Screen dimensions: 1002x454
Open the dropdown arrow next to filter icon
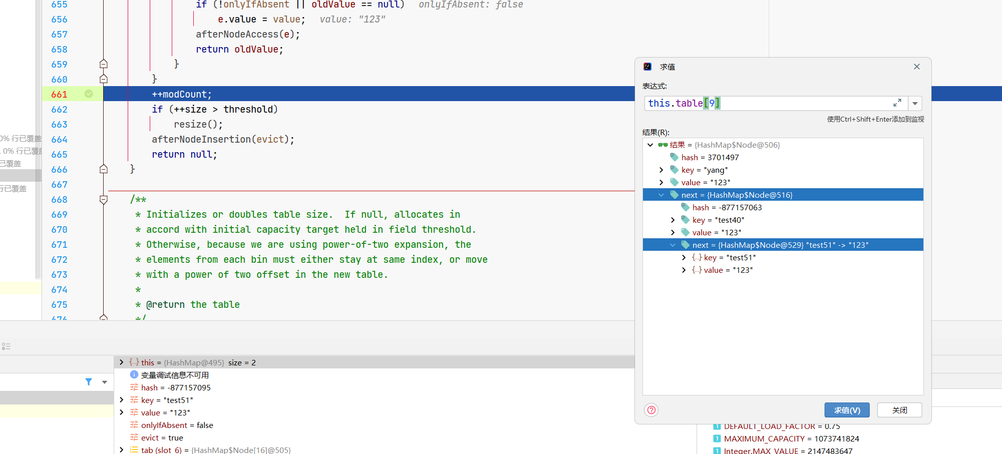click(105, 382)
